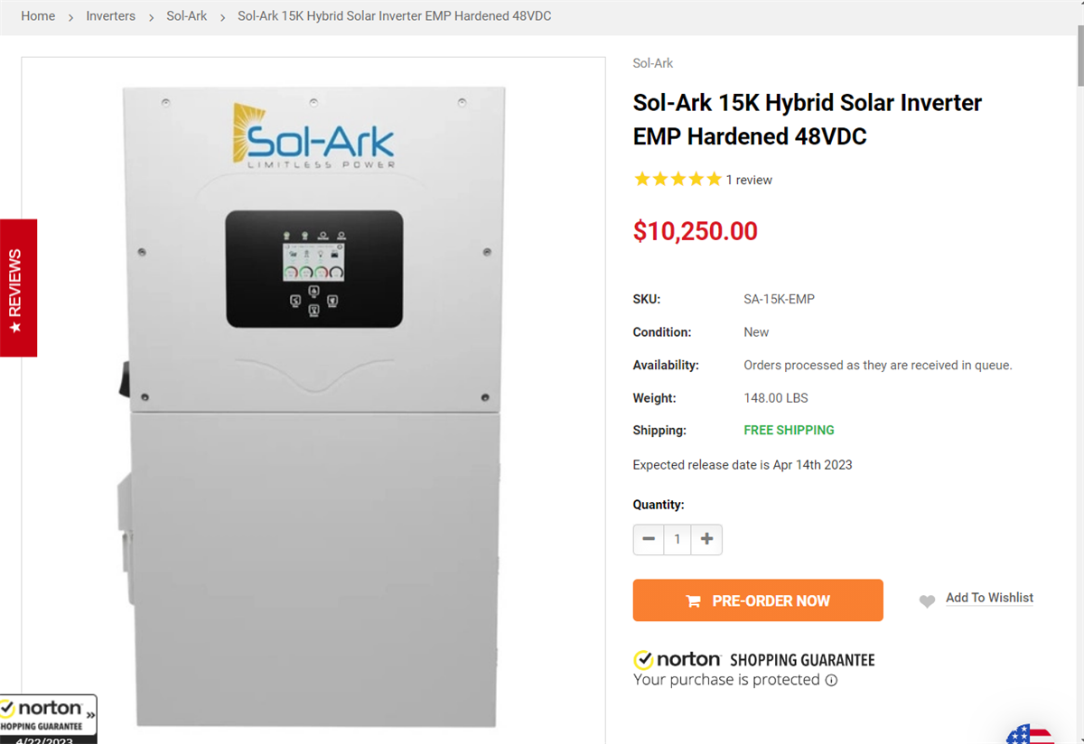
Task: Click the heart icon next to Add To Wishlist
Action: pyautogui.click(x=927, y=601)
